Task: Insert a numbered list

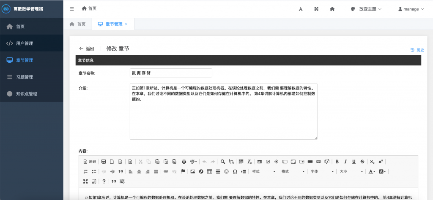Action: pos(85,171)
